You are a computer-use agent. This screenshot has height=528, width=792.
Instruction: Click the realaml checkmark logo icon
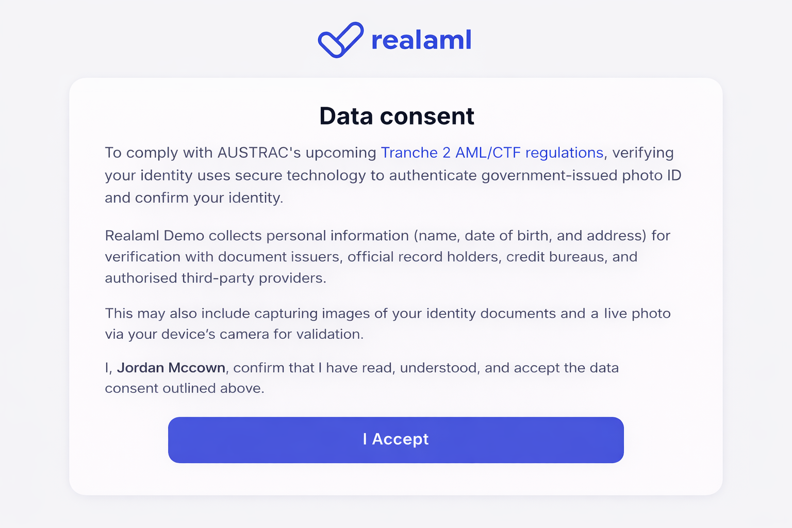click(340, 40)
